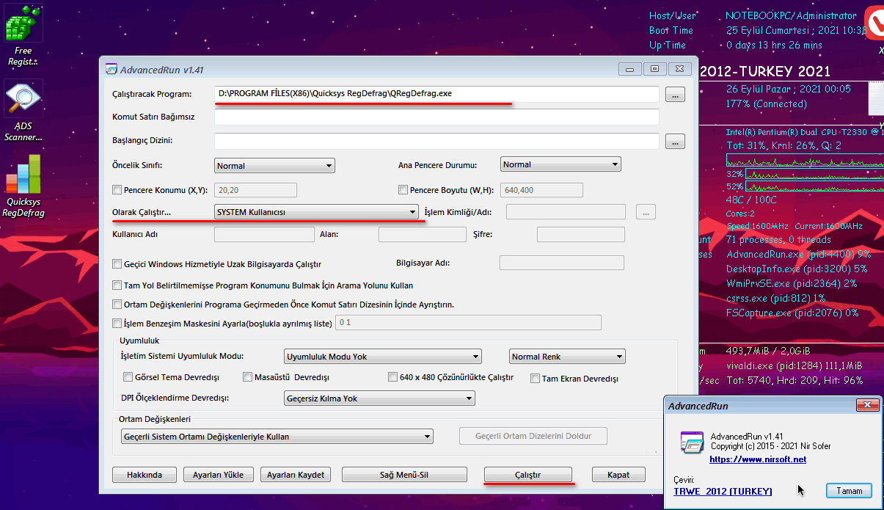Toggle Tam Yol Belirtilmemişse arama yolu option
Viewport: 884px width, 510px height.
point(117,285)
